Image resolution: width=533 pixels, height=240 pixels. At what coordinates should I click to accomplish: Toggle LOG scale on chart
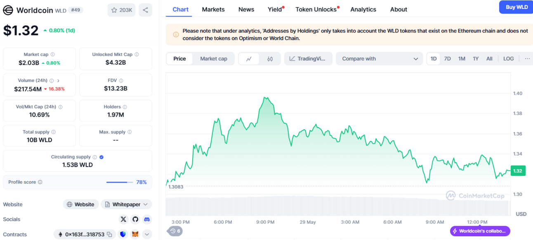[508, 59]
